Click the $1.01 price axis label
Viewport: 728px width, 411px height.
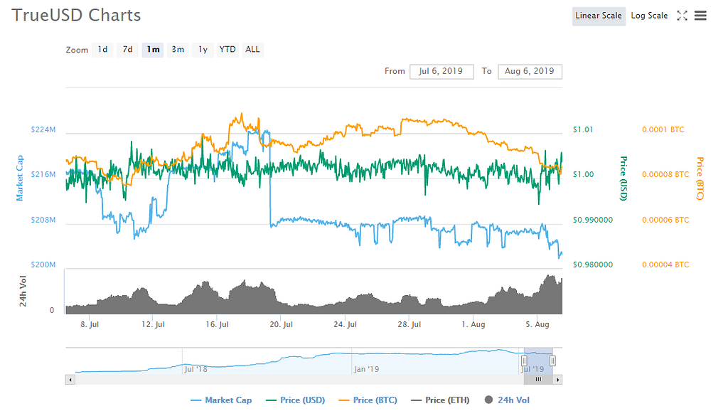[x=583, y=129]
